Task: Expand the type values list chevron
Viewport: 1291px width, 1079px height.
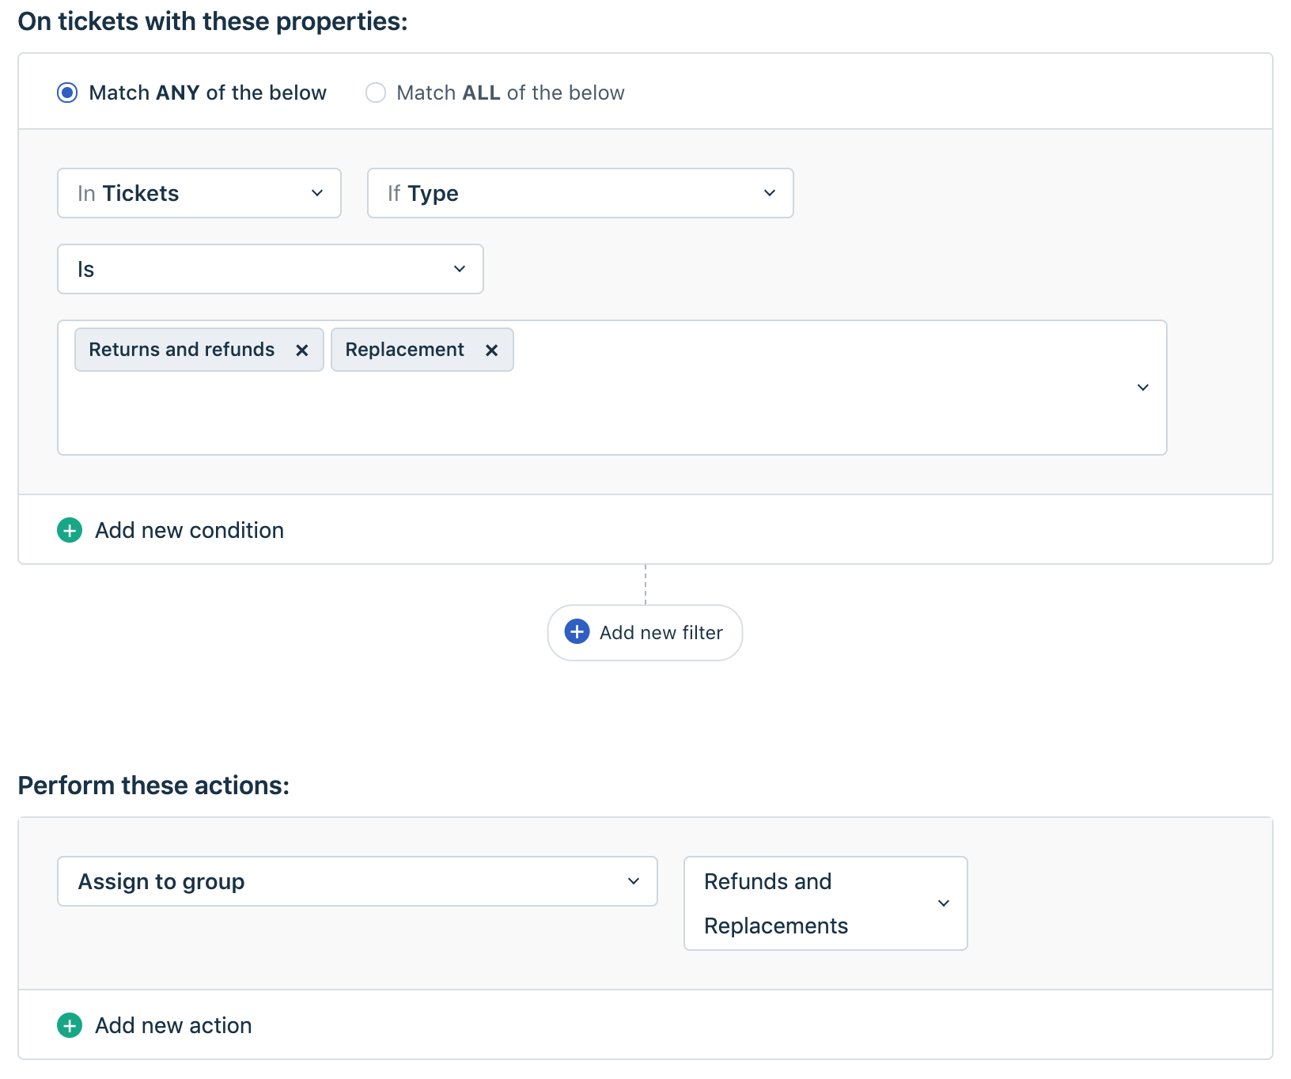Action: pos(1142,388)
